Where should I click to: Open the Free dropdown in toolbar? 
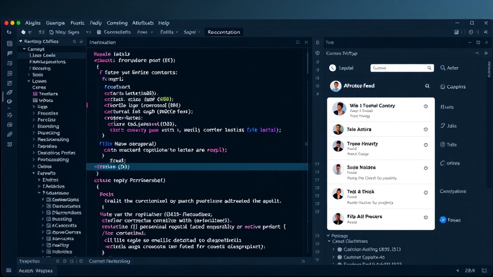[145, 32]
